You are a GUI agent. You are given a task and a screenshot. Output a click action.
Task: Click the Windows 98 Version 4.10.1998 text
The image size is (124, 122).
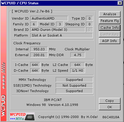pyautogui.click(x=52, y=105)
